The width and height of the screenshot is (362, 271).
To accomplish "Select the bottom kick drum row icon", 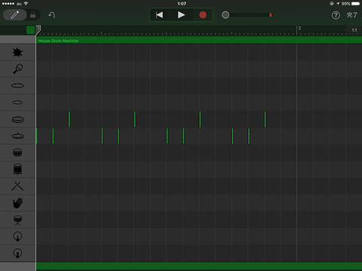I will tap(17, 253).
